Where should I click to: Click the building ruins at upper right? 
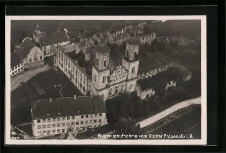pos(146,36)
